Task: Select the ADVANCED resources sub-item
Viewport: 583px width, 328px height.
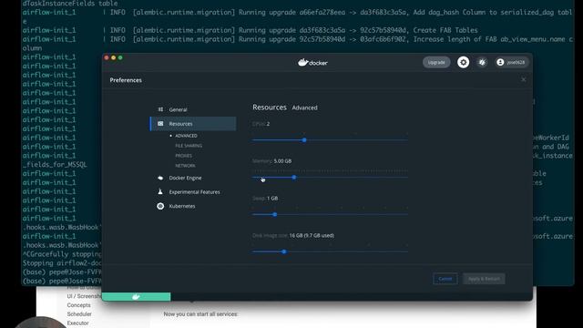Action: click(x=186, y=136)
